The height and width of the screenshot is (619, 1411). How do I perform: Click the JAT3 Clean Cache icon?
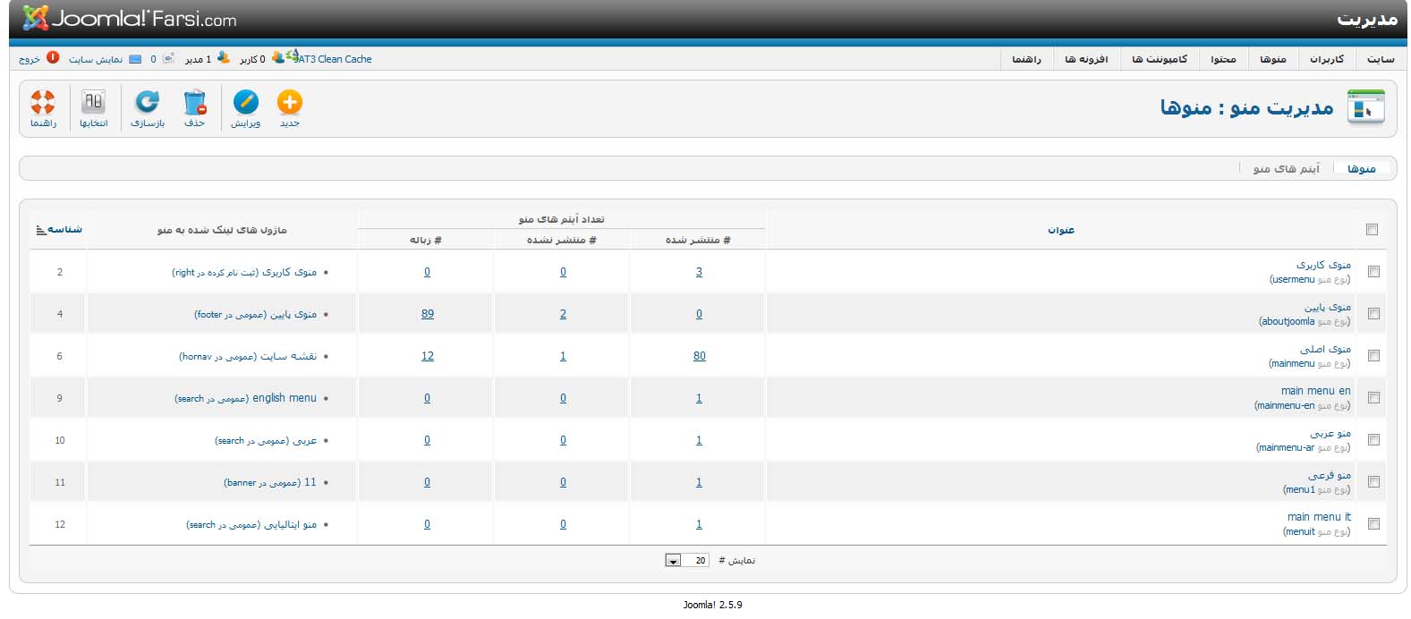(x=292, y=58)
